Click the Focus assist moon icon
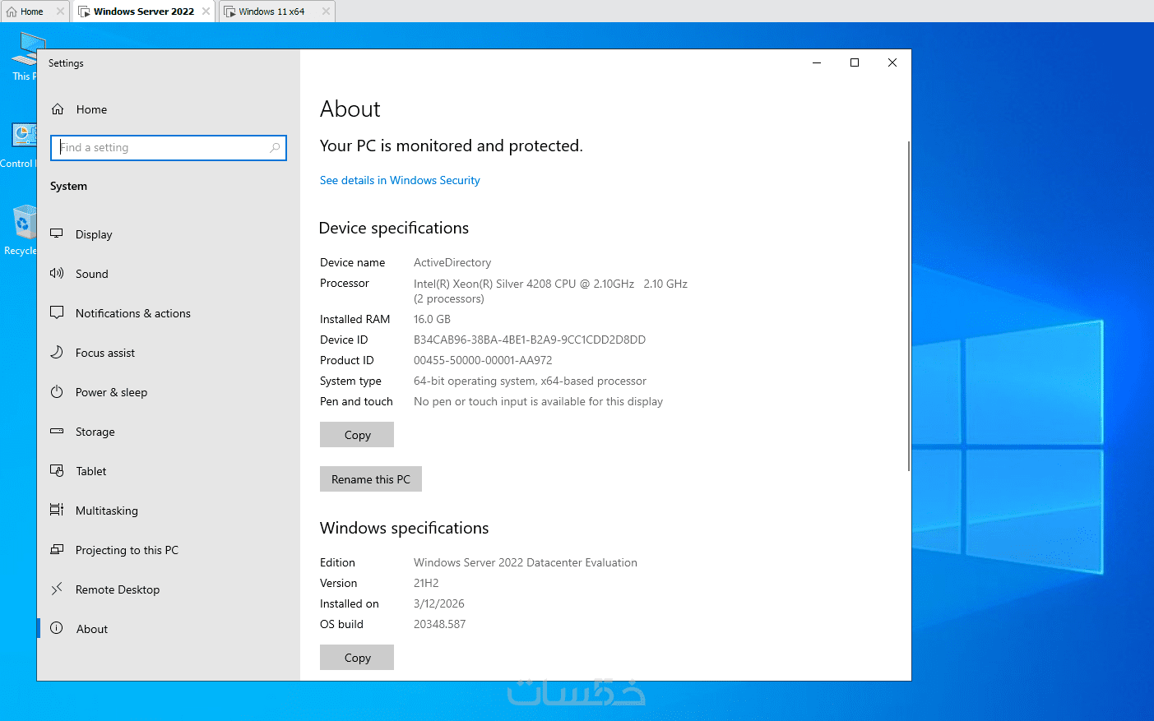Image resolution: width=1154 pixels, height=721 pixels. point(57,352)
